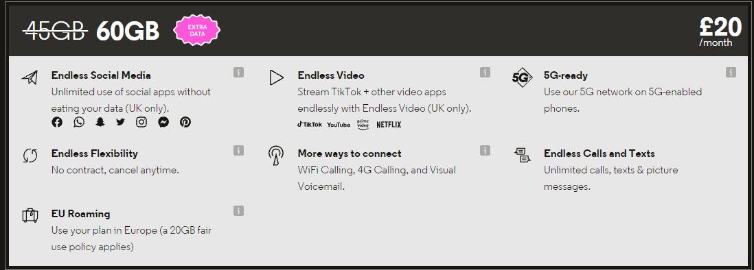Open info icon for EU Roaming
The width and height of the screenshot is (754, 270).
point(238,210)
